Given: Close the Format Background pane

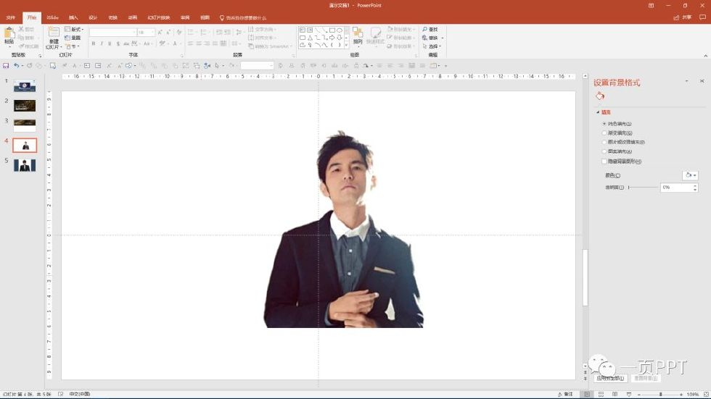Looking at the screenshot, I should [x=702, y=81].
